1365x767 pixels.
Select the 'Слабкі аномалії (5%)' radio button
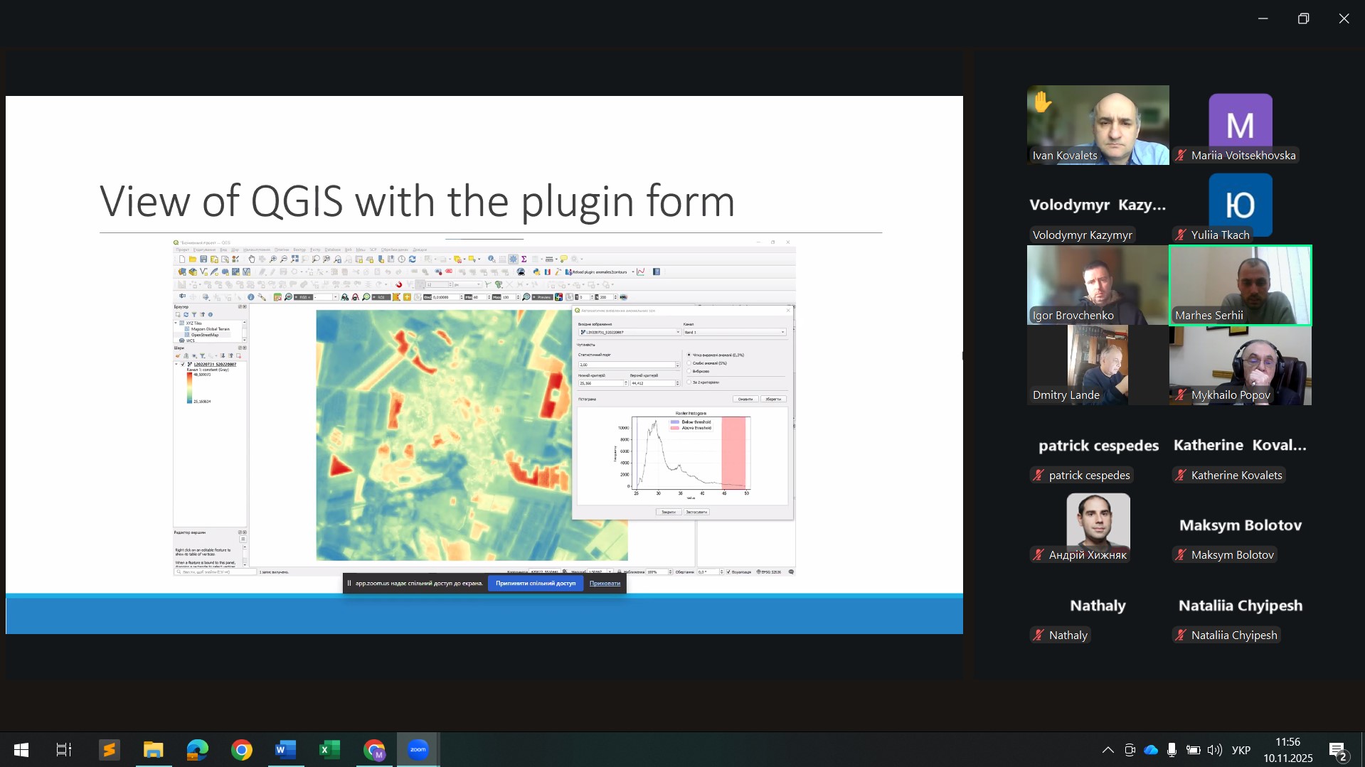tap(689, 363)
